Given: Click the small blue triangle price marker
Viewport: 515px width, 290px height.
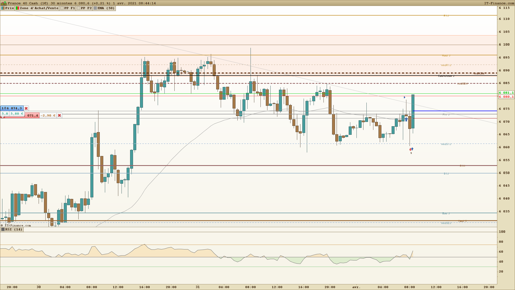Looking at the screenshot, I should tap(404, 97).
